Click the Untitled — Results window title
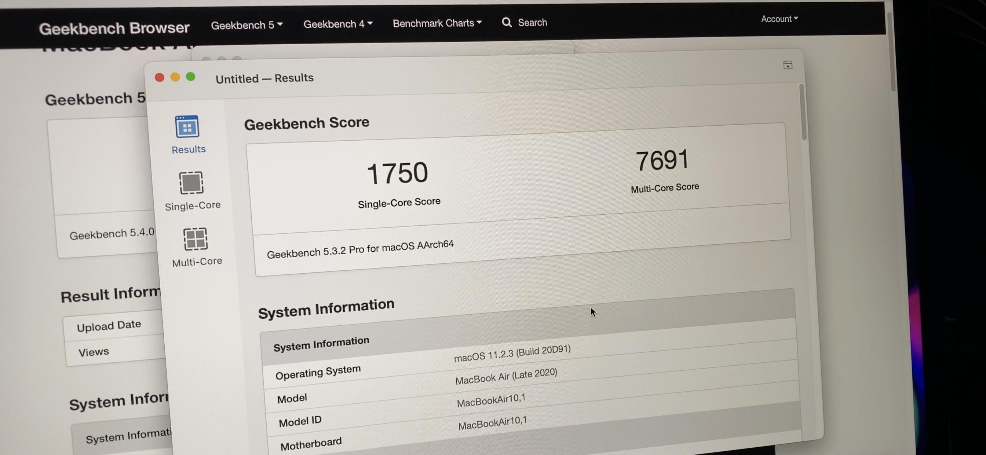 click(x=264, y=78)
